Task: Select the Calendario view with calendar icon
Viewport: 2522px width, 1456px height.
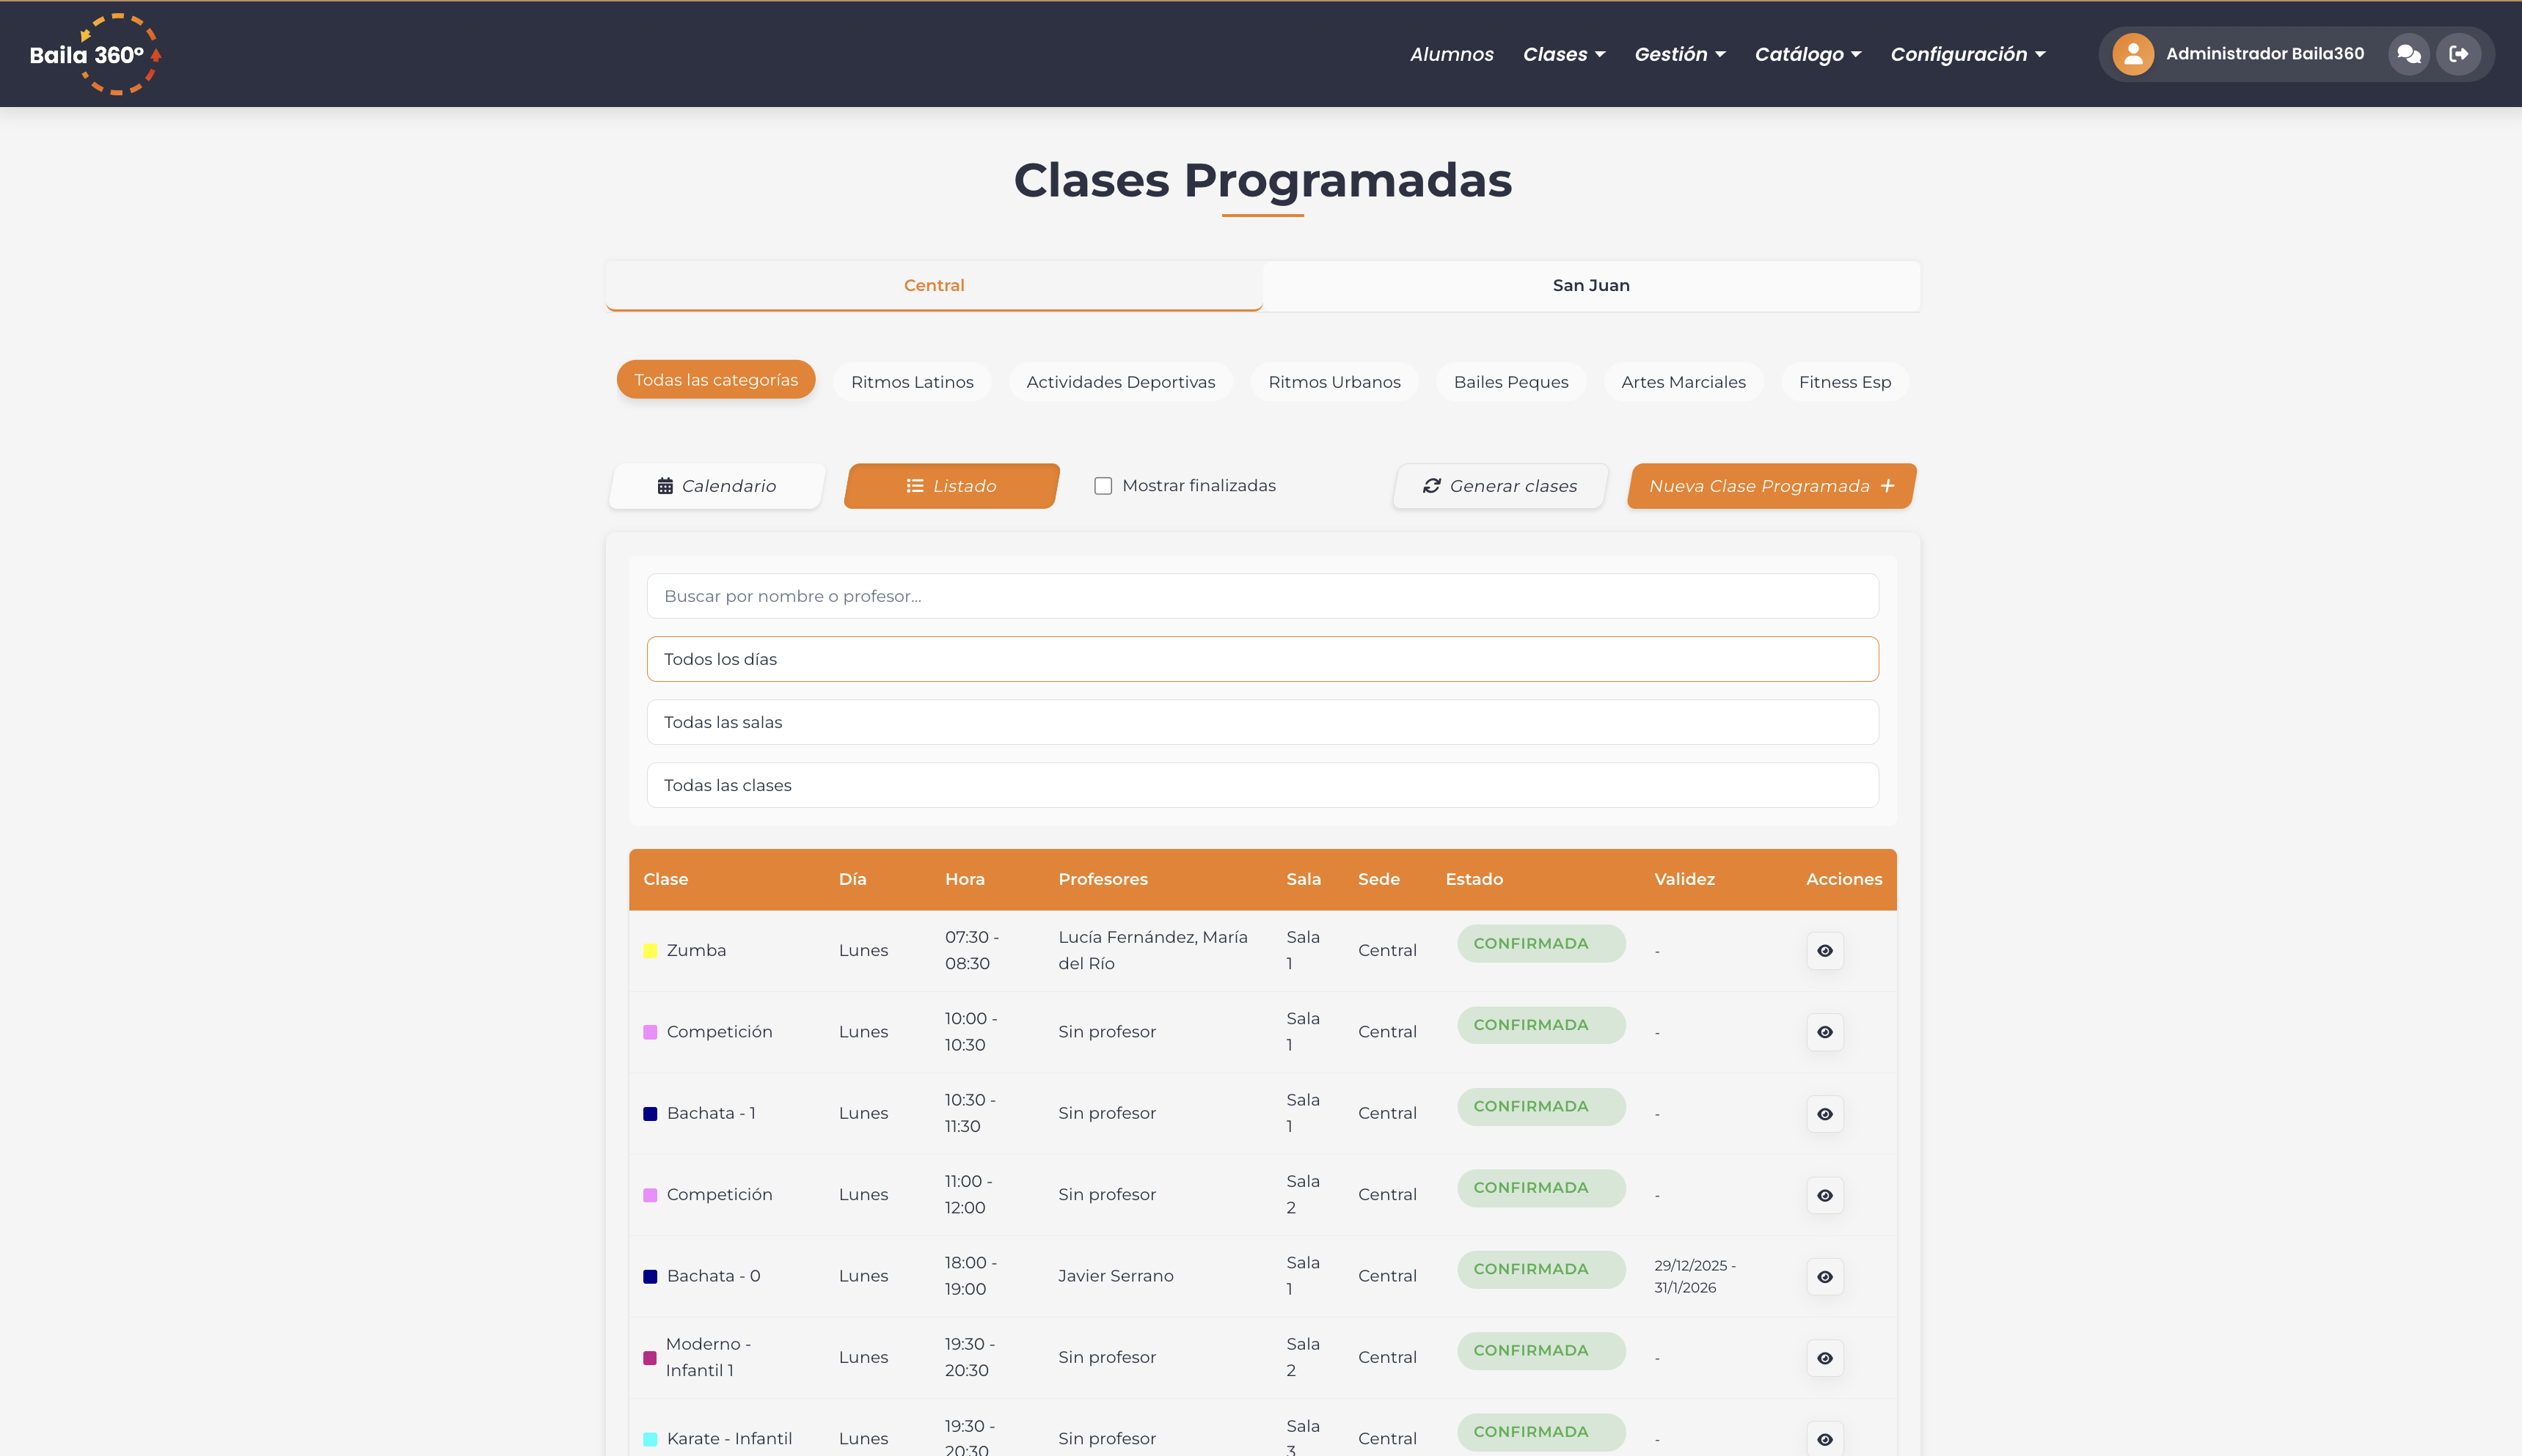Action: pos(716,486)
